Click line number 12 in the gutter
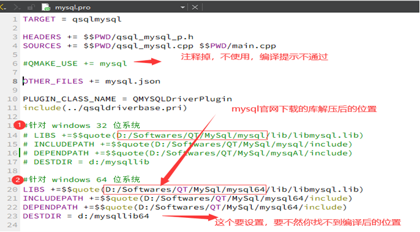The height and width of the screenshot is (232, 420). (12, 117)
